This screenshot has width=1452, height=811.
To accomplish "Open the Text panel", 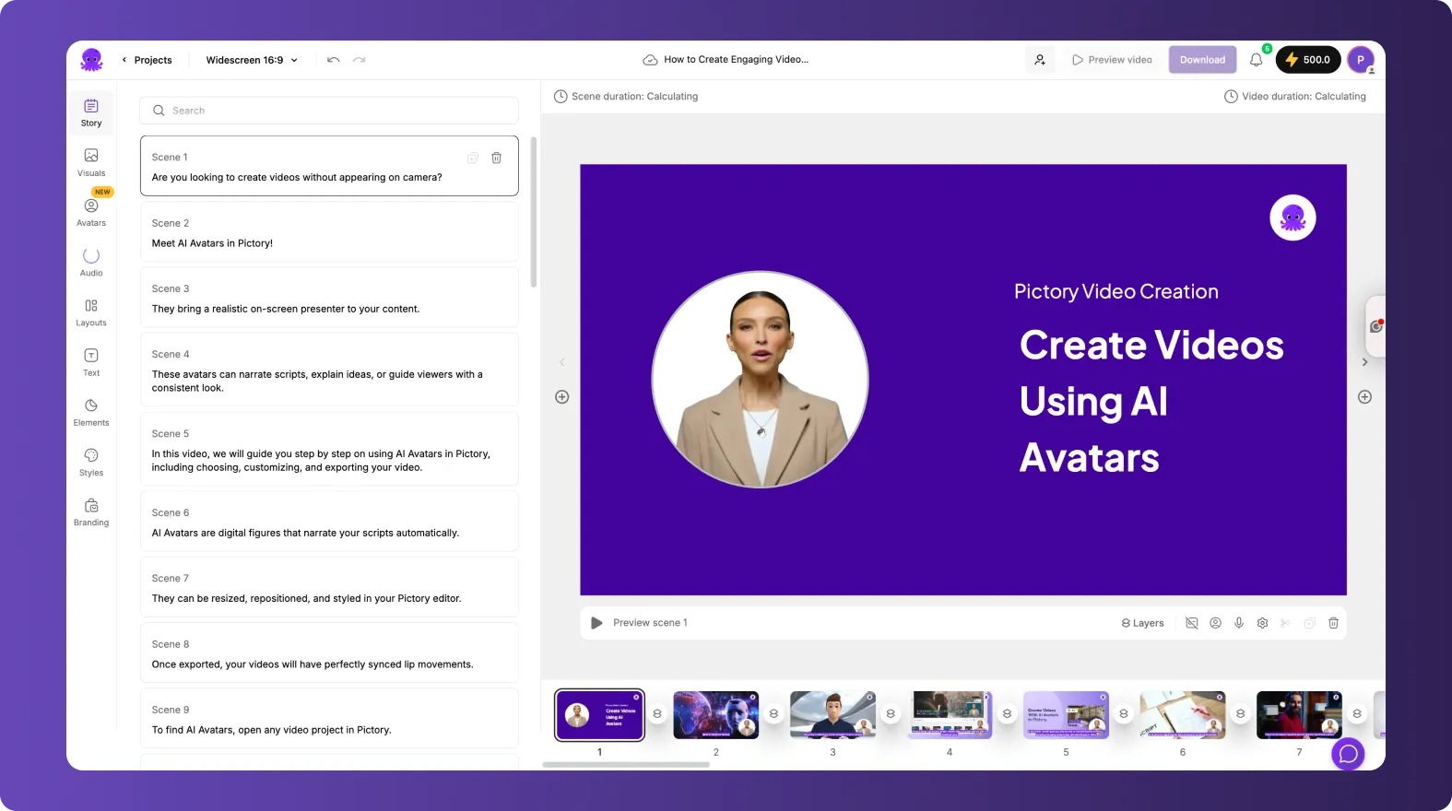I will pyautogui.click(x=91, y=362).
